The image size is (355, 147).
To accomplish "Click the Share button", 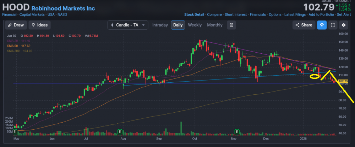I will click(303, 25).
